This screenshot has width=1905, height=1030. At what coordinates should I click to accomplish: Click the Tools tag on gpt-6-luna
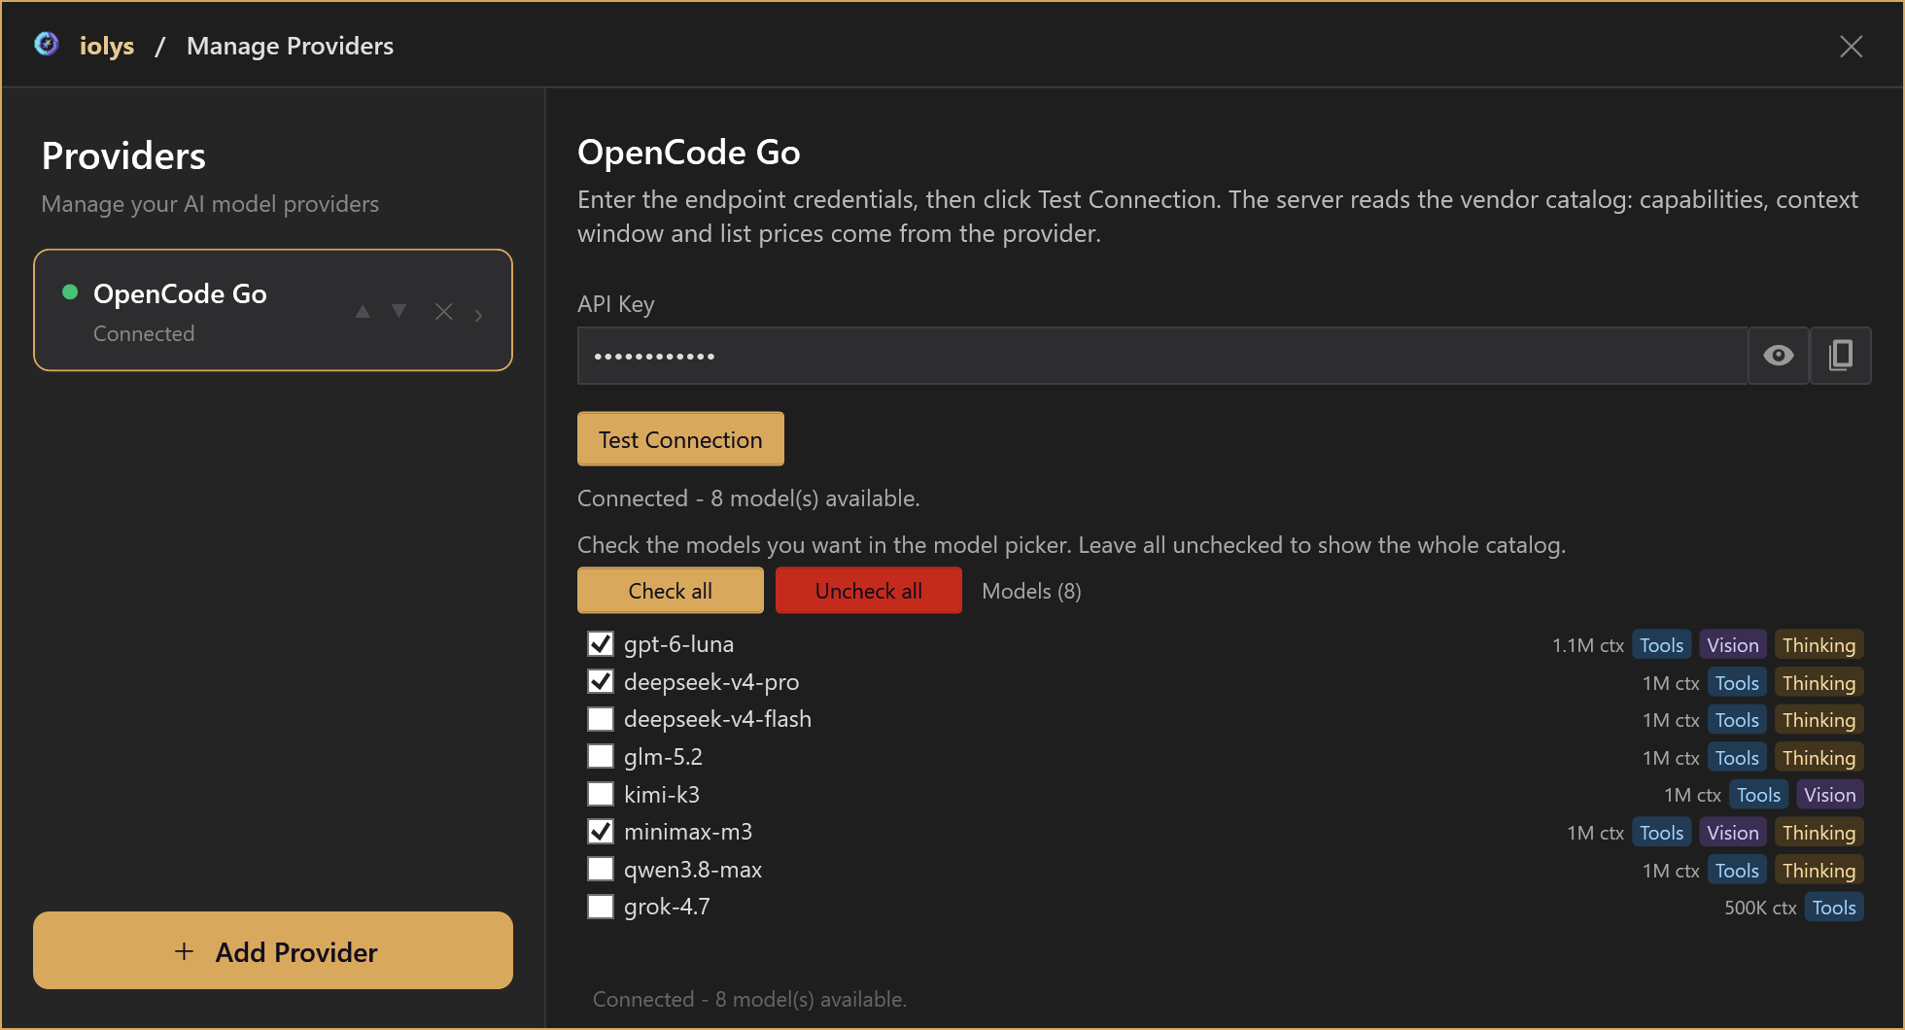click(1661, 645)
